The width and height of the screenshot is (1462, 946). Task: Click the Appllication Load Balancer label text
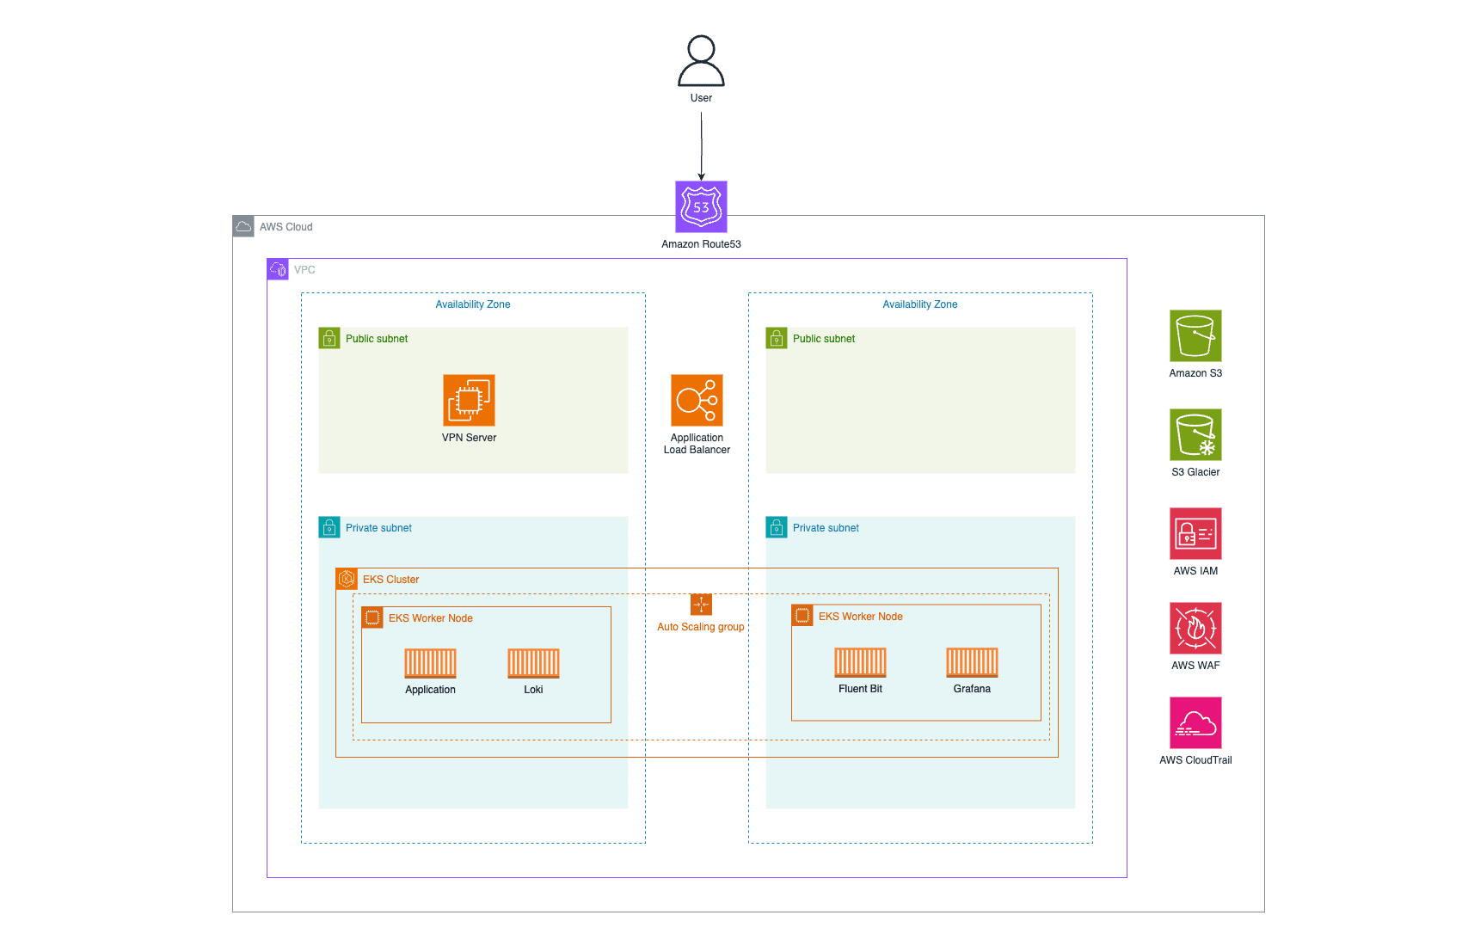697,444
